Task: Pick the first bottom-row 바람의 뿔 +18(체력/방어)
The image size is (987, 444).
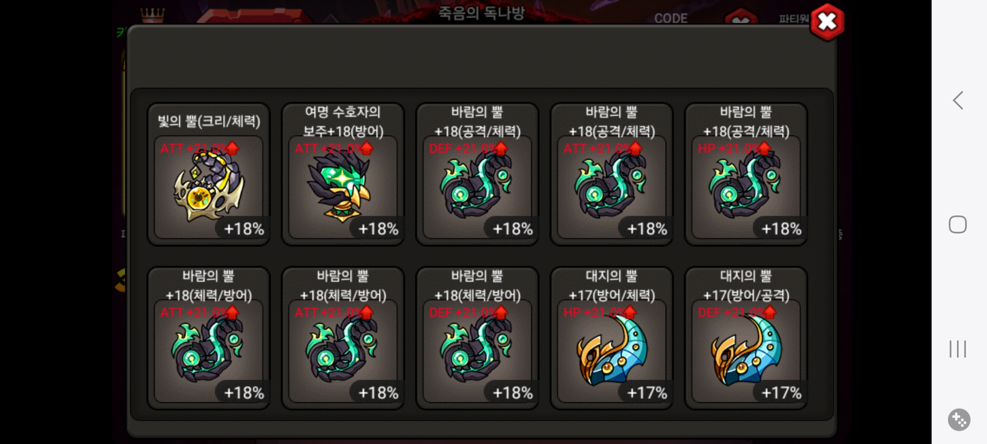Action: coord(209,338)
